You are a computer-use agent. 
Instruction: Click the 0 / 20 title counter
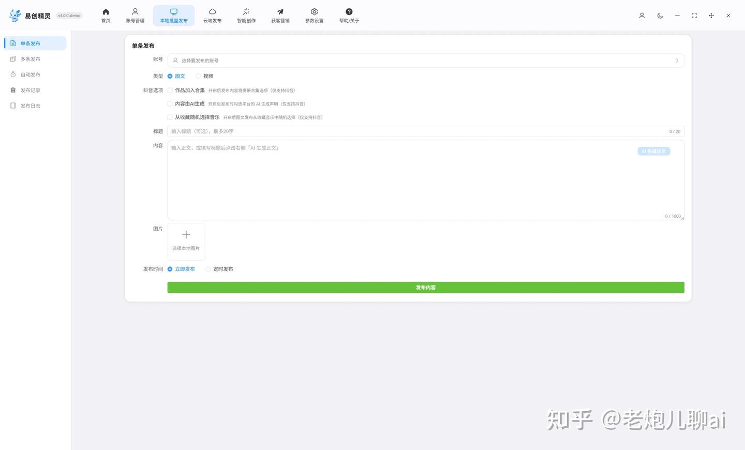coord(675,131)
